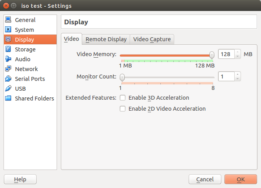261x188 pixels.
Task: Click the Storage disk icon
Action: tap(8, 49)
